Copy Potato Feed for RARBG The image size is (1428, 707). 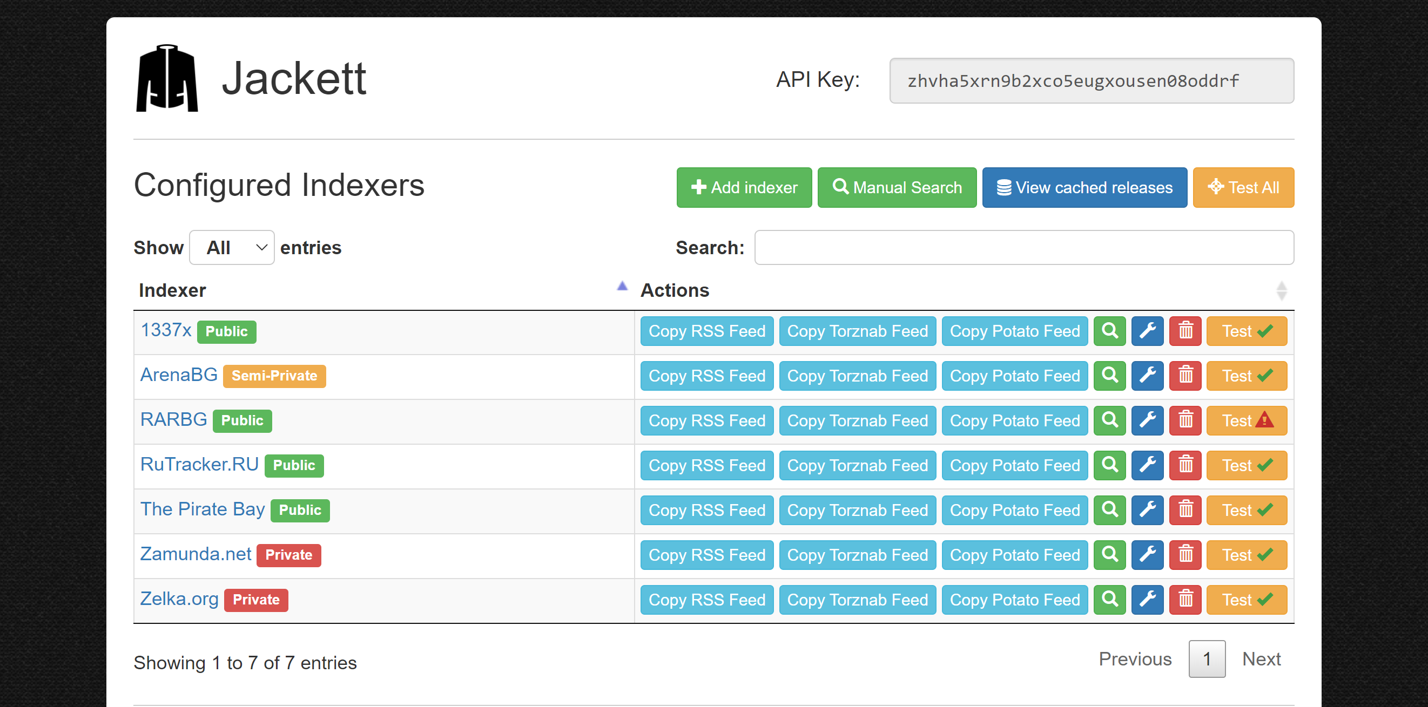[1014, 420]
